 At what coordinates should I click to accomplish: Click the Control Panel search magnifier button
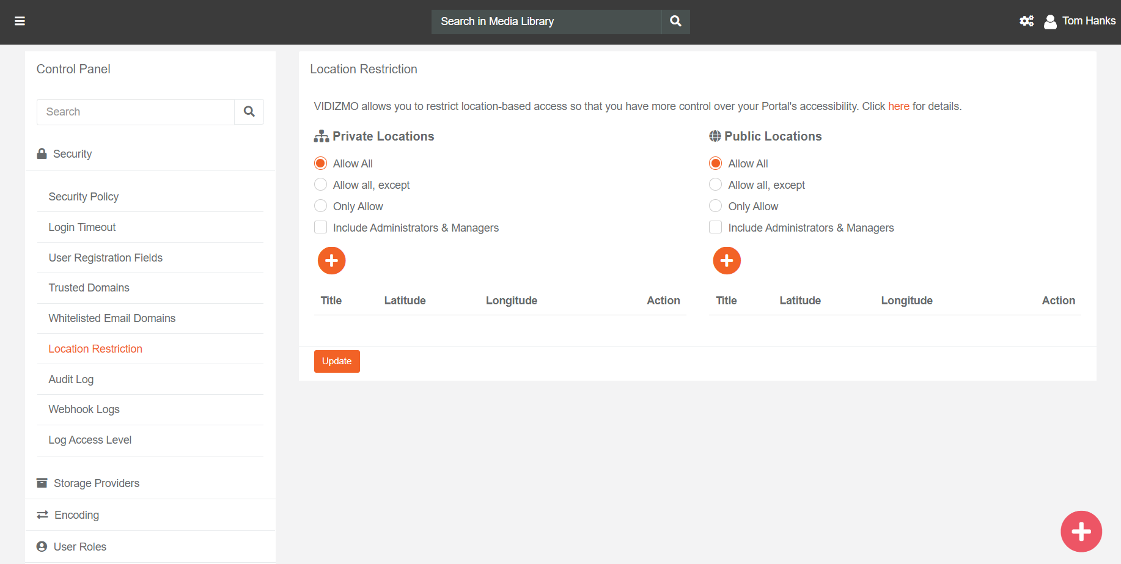249,112
